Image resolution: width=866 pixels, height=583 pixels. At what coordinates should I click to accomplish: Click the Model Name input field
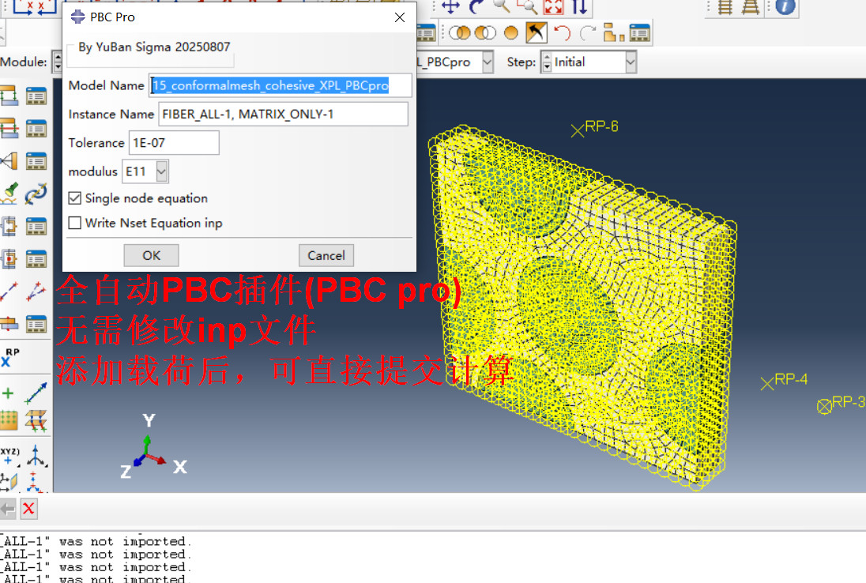(281, 85)
